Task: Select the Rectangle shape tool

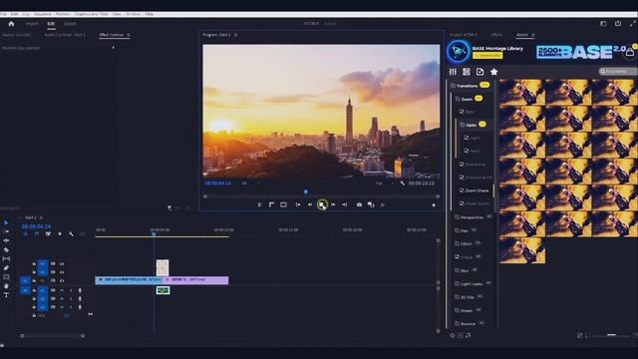Action: (6, 277)
